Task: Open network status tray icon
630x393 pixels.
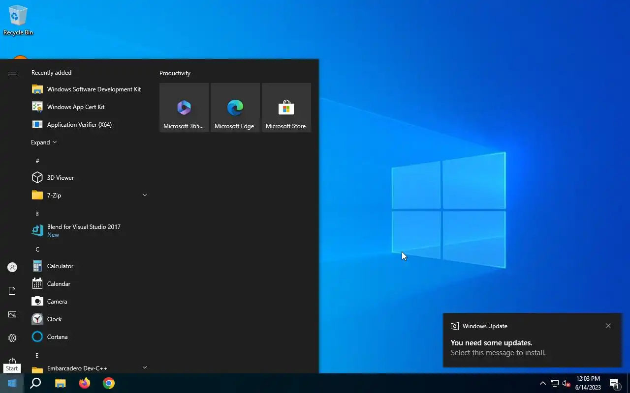Action: coord(554,383)
